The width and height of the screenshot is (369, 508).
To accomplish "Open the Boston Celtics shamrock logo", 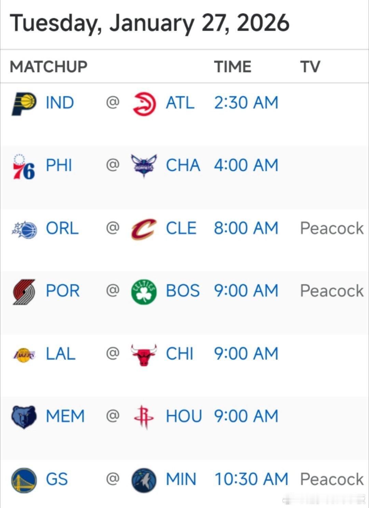I will pyautogui.click(x=144, y=292).
